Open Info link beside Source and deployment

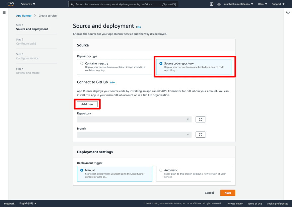coord(138,27)
